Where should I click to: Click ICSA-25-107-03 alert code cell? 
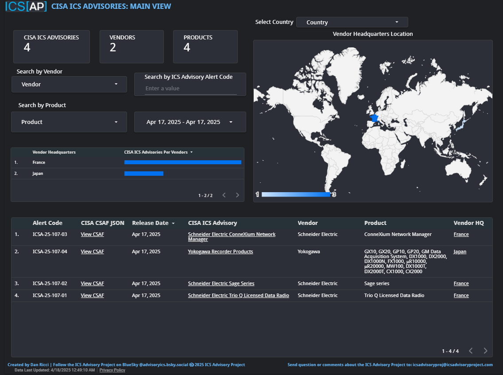[50, 235]
